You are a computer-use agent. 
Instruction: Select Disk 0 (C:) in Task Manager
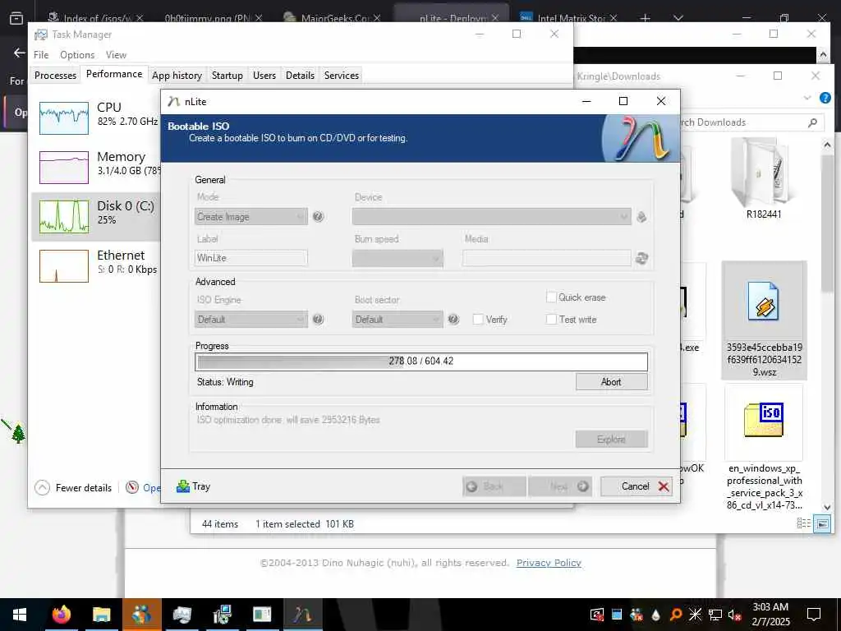click(x=97, y=216)
